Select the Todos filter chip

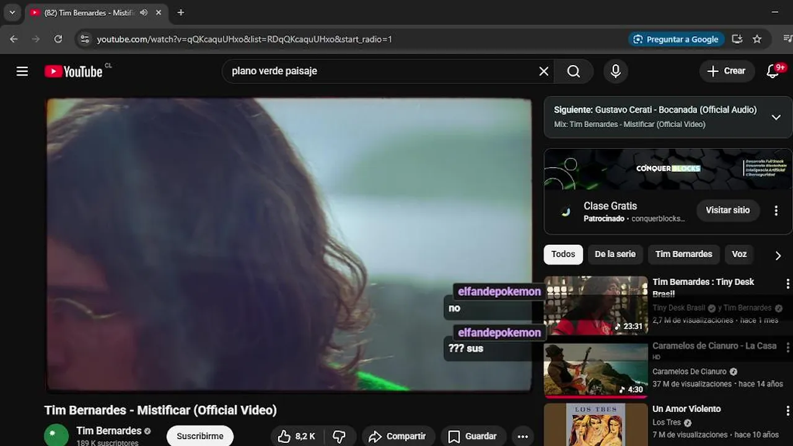(563, 254)
